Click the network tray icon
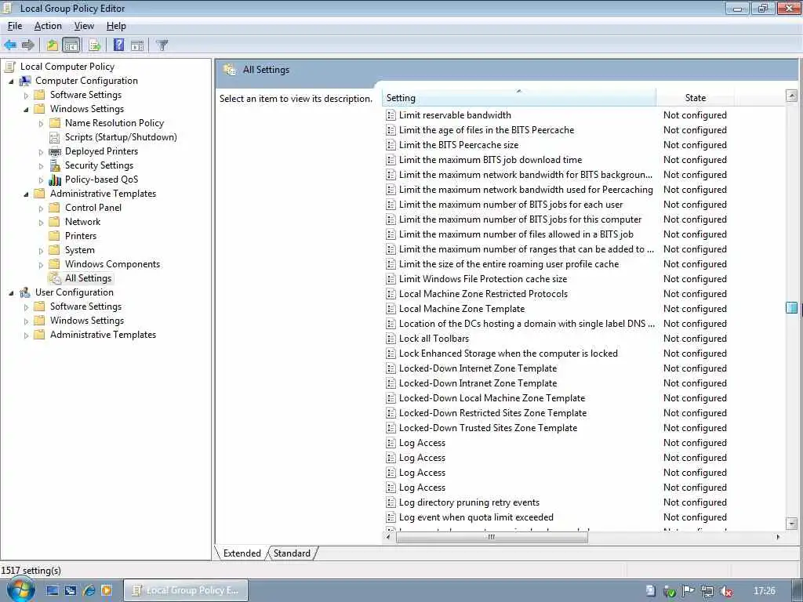Image resolution: width=803 pixels, height=602 pixels. coord(707,591)
